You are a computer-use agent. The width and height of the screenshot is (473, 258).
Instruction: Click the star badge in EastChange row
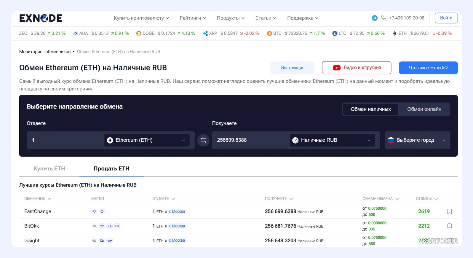(x=102, y=211)
